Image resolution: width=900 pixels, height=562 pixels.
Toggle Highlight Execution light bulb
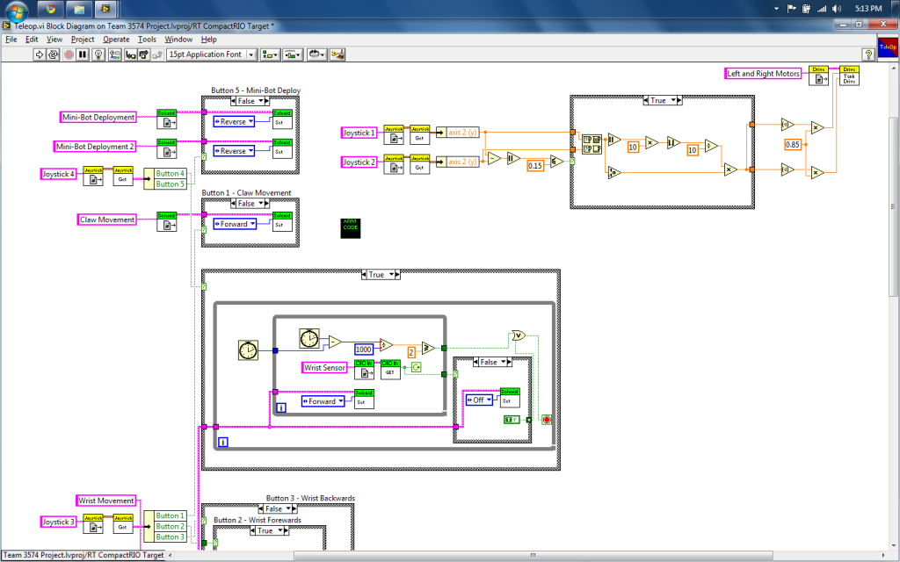pyautogui.click(x=98, y=54)
